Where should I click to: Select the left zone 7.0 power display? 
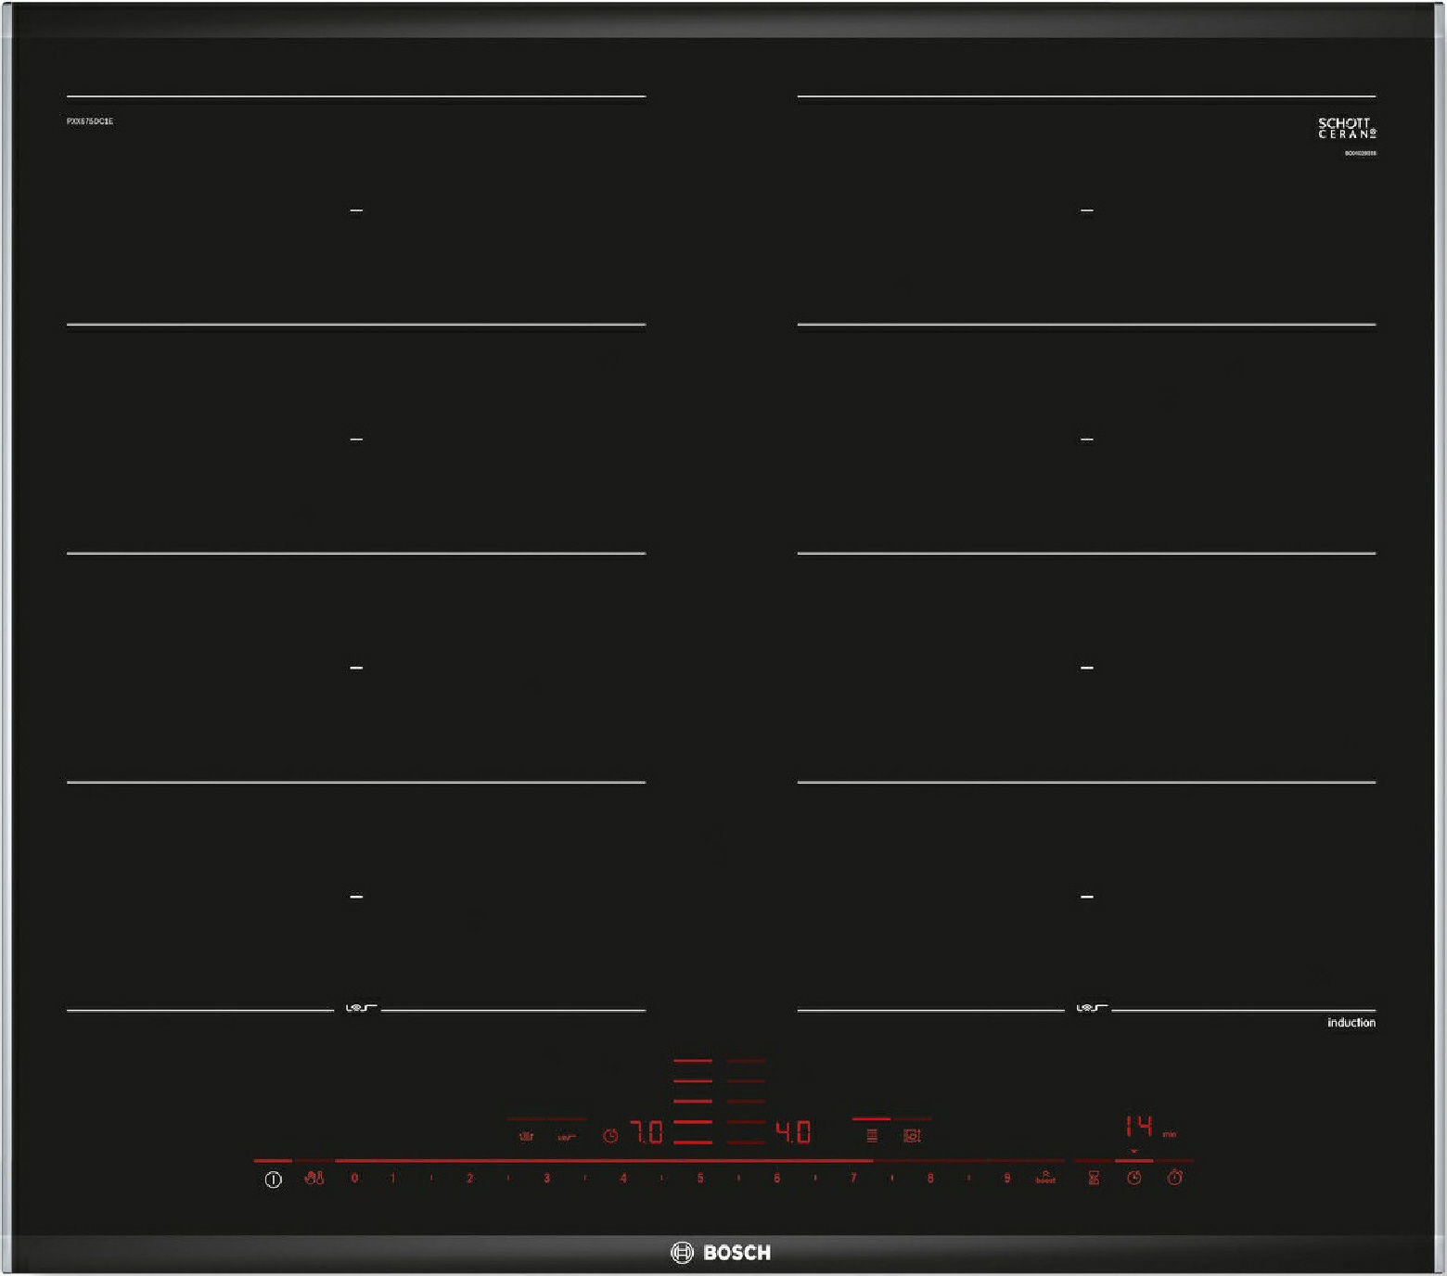647,1132
